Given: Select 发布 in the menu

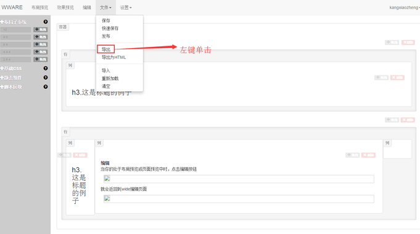Looking at the screenshot, I should pos(106,36).
